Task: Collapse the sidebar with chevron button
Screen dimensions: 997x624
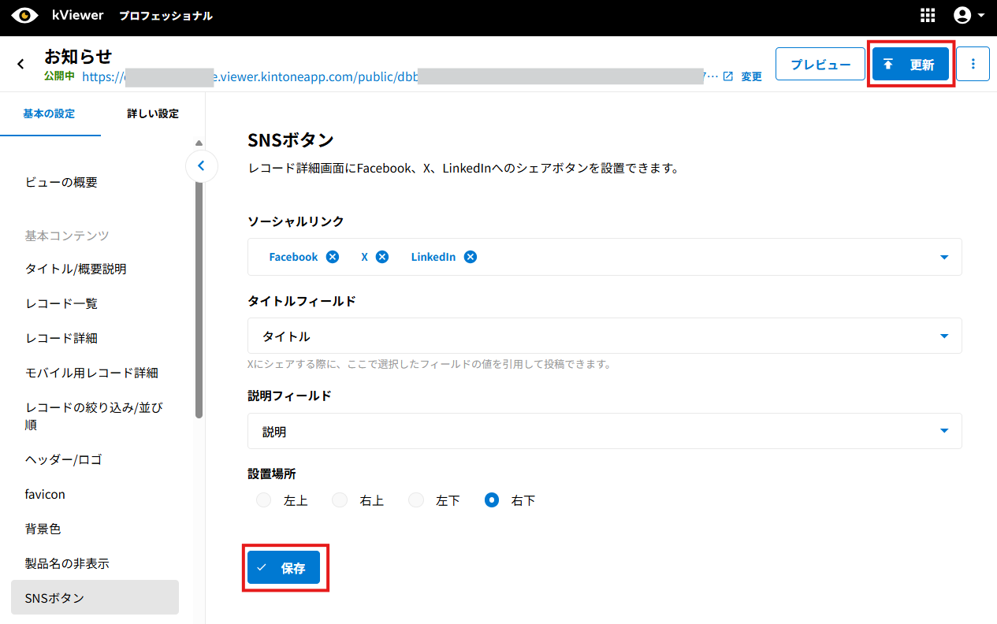Action: pyautogui.click(x=201, y=166)
